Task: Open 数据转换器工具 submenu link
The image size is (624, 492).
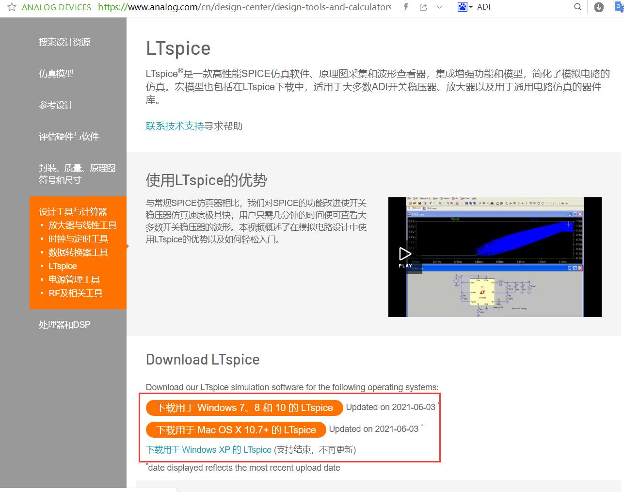Action: (78, 253)
